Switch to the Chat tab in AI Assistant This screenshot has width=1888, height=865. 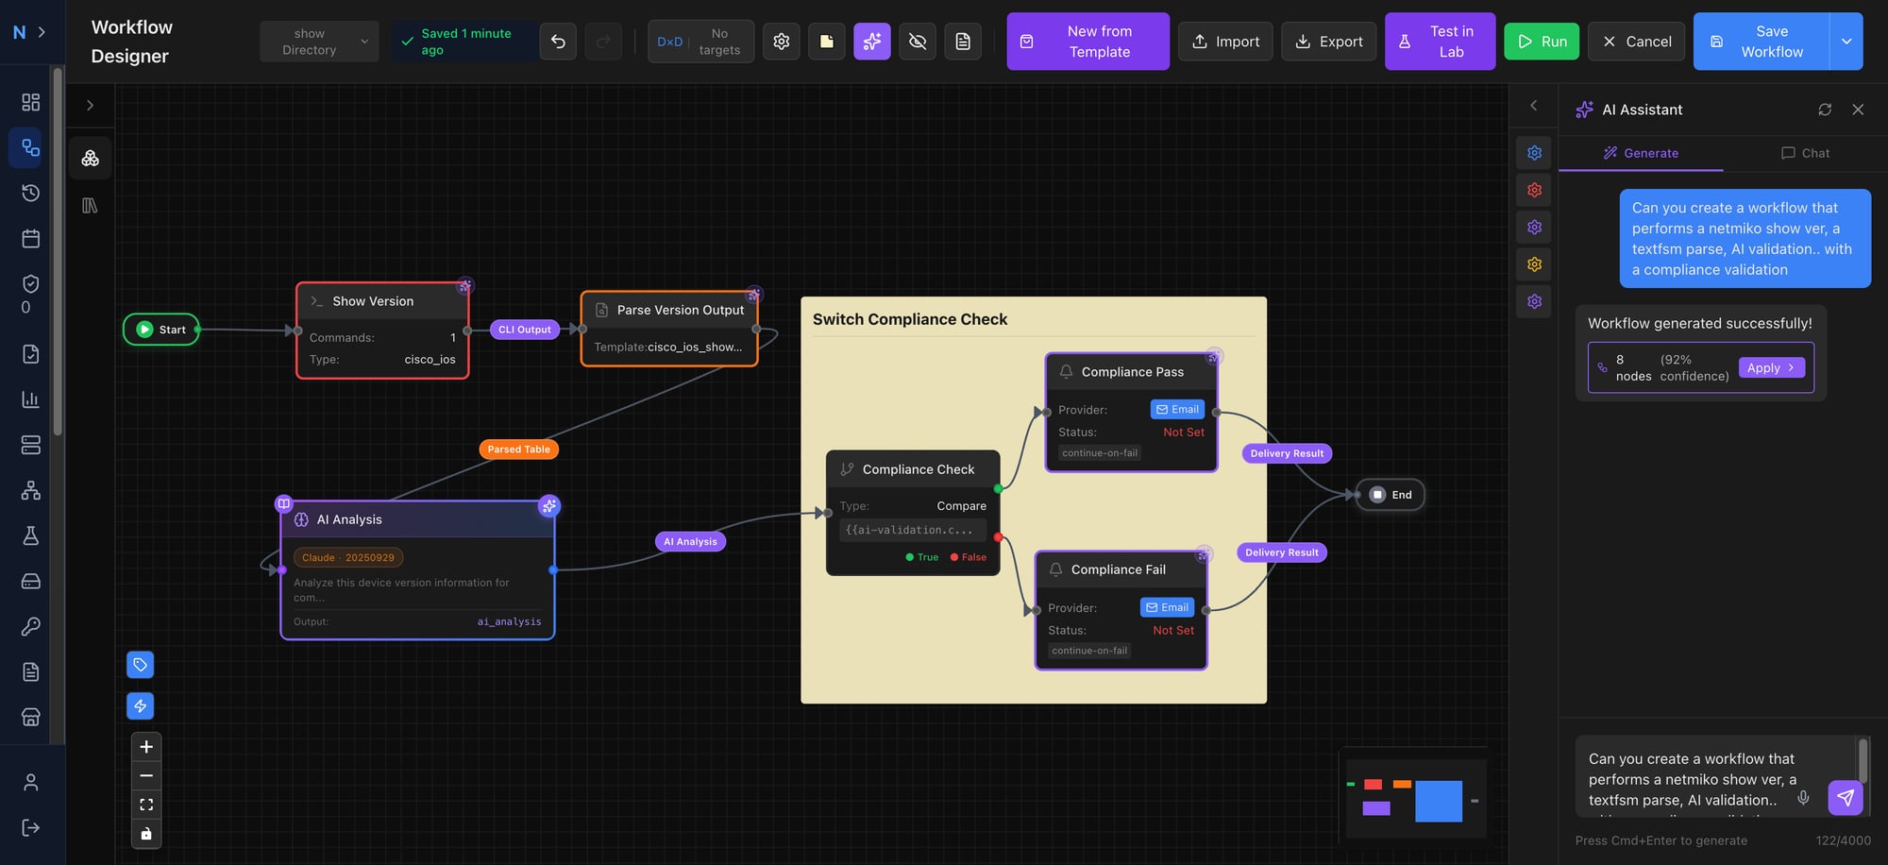coord(1806,152)
